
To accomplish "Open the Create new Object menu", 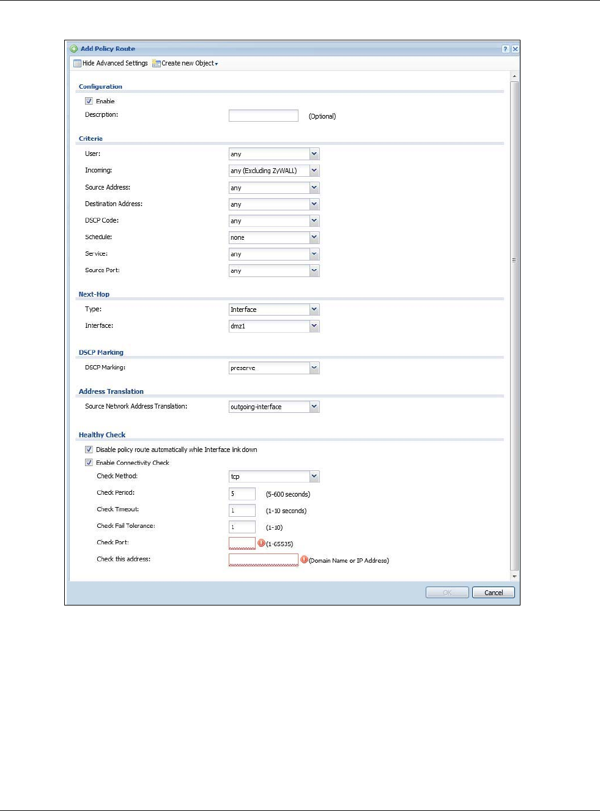I will [185, 64].
